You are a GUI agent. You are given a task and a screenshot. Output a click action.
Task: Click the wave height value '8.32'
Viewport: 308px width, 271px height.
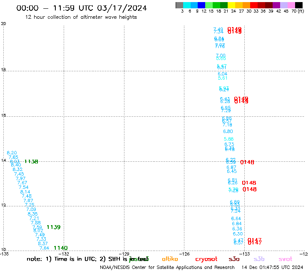[17, 169]
